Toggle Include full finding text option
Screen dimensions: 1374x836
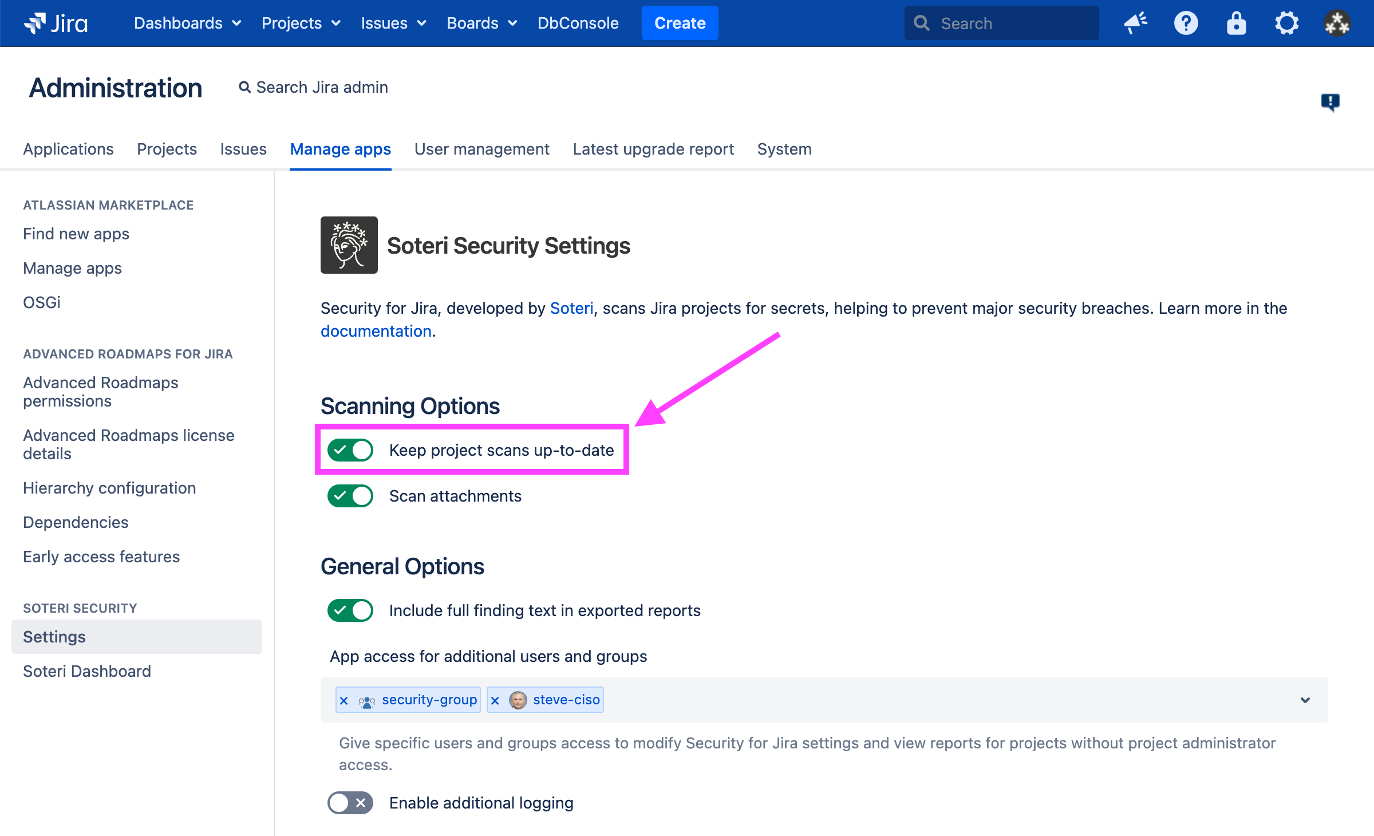[350, 610]
